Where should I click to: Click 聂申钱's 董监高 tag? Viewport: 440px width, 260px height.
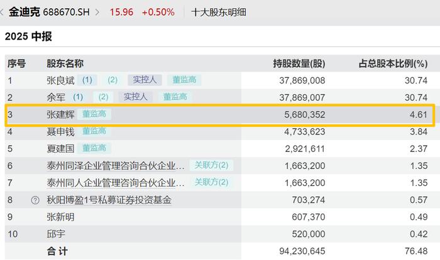[94, 131]
